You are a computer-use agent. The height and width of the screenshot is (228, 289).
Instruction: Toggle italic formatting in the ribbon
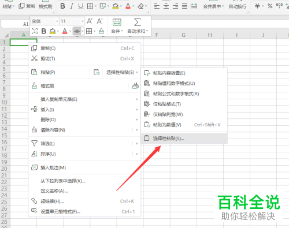coord(72,6)
